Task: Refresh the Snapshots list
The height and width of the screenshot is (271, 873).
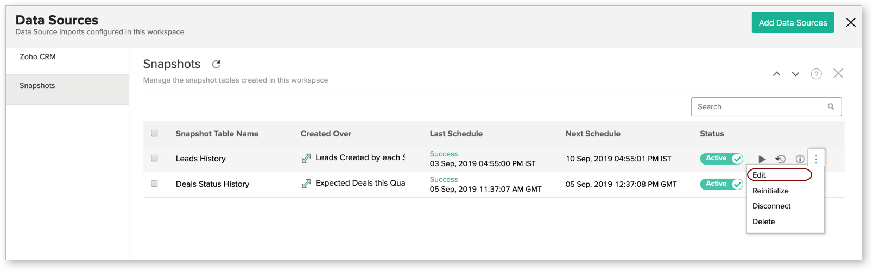Action: click(x=216, y=64)
